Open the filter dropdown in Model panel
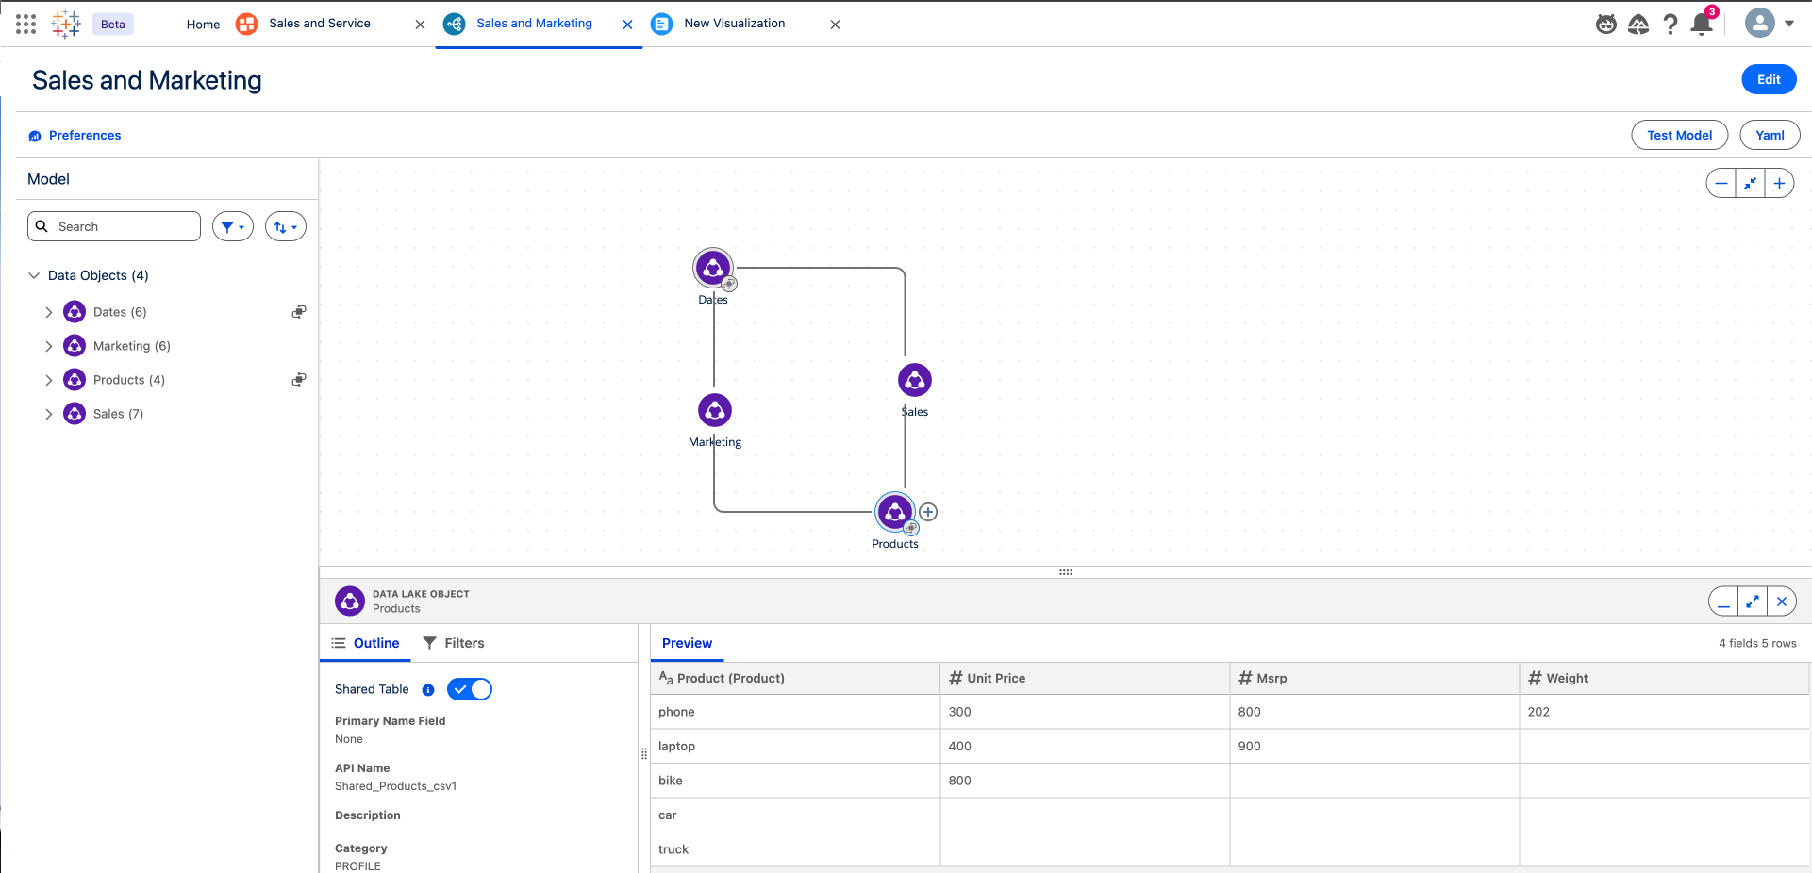The width and height of the screenshot is (1812, 873). pos(232,226)
